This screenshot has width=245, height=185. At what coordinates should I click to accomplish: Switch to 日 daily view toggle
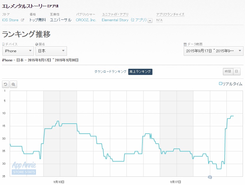point(236,71)
